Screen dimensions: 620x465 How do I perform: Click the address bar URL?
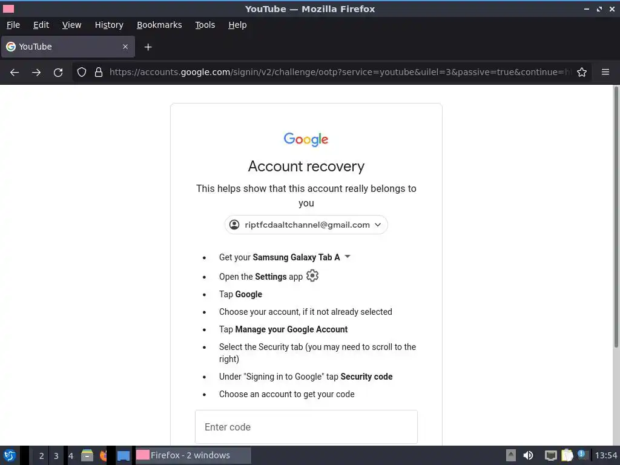point(340,72)
